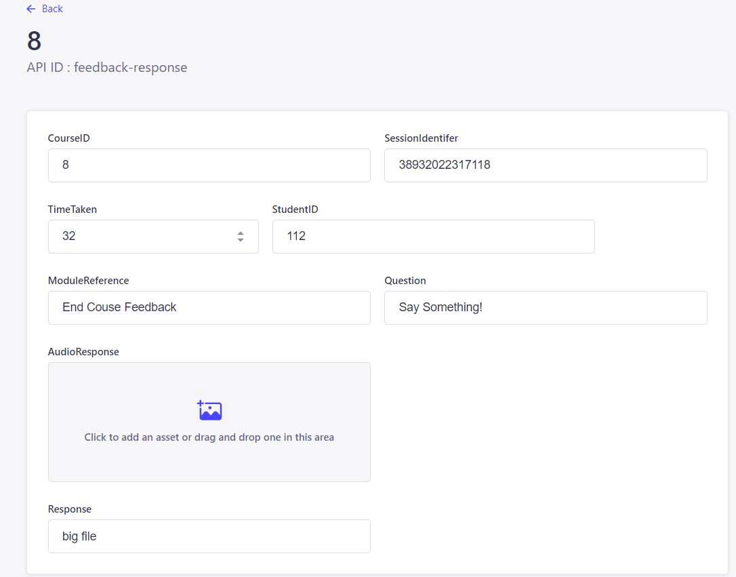Click the add asset image icon
This screenshot has width=736, height=577.
[x=209, y=410]
